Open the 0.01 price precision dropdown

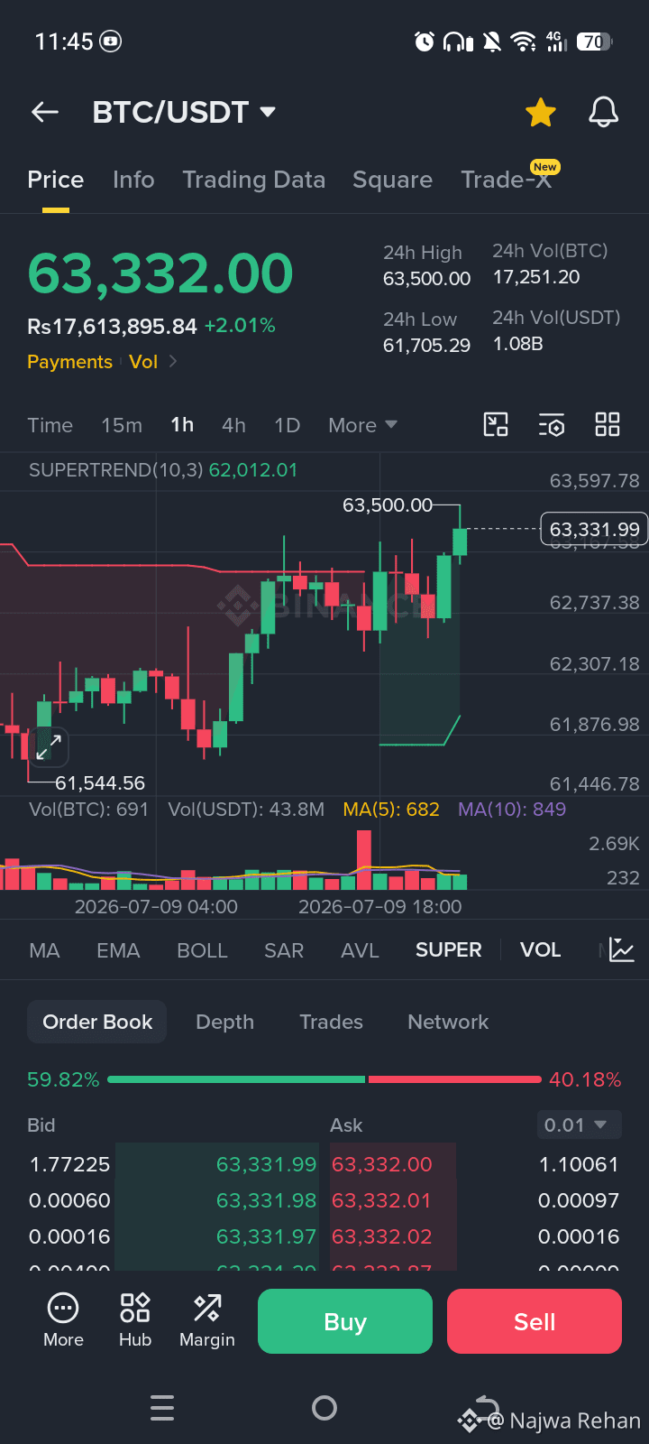pyautogui.click(x=579, y=1125)
